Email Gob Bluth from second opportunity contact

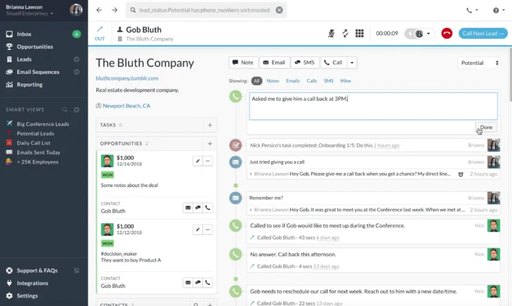tap(188, 282)
